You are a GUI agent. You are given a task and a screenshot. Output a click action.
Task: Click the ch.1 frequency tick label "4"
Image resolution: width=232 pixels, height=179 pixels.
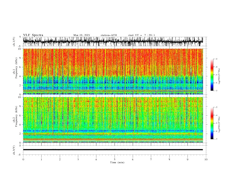(21, 76)
